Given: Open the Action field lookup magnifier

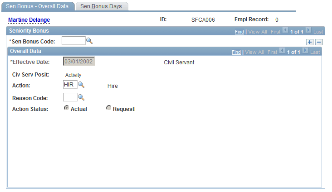Looking at the screenshot, I should click(x=81, y=85).
